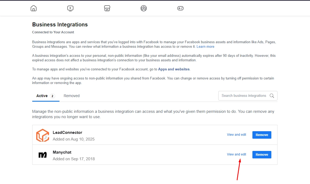Viewport: 310px width, 184px height.
Task: Click 'Connected to Your Account' subheading
Action: tap(53, 32)
